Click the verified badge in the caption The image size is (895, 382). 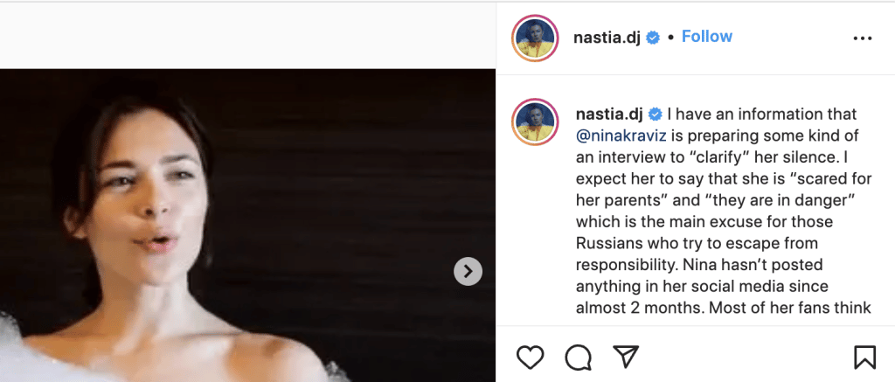coord(653,115)
